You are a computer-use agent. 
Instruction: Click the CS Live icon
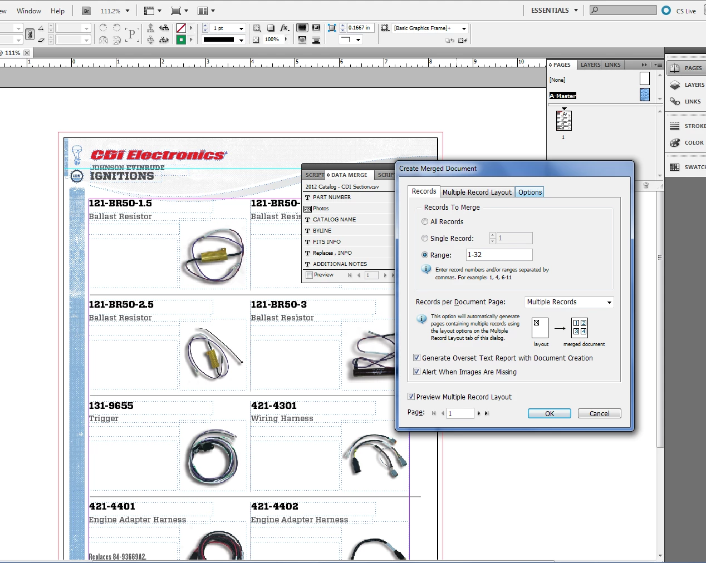(x=666, y=10)
